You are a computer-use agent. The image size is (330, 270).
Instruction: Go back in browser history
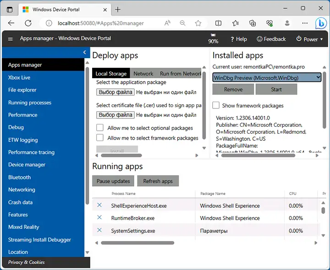click(x=11, y=23)
